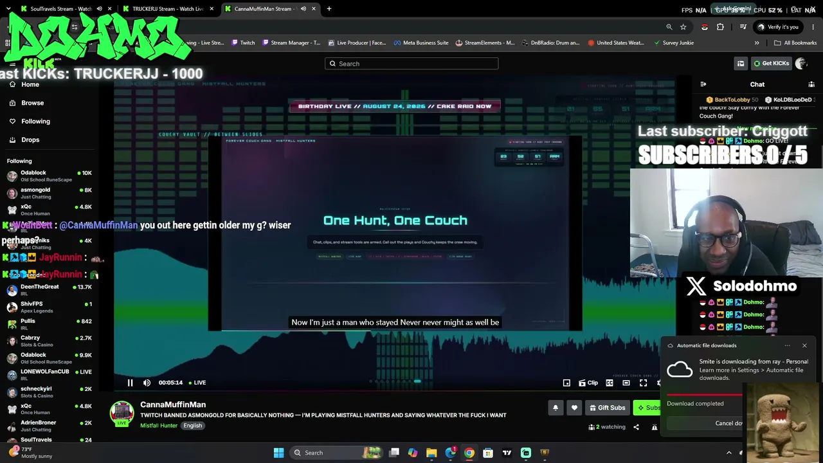Open the All Bookmarks folder

(x=795, y=43)
